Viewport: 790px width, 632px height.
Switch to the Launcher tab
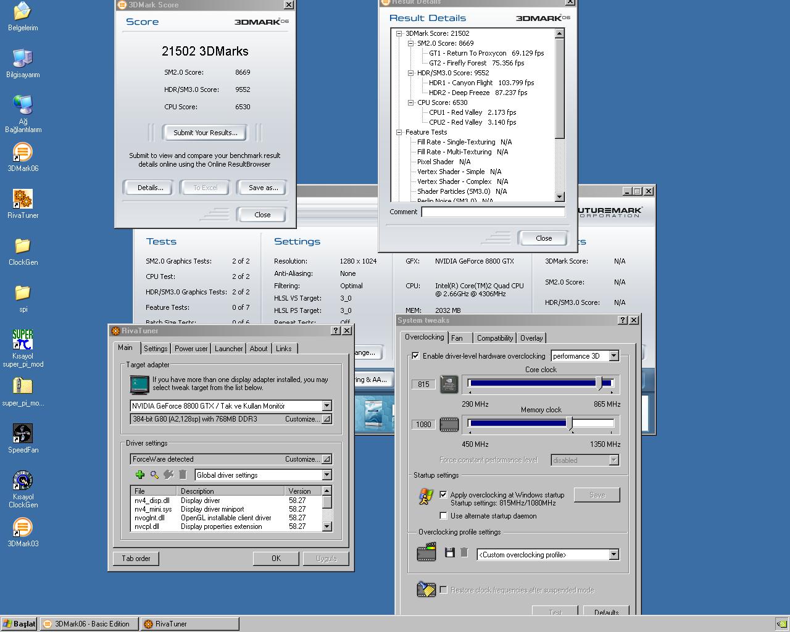[x=228, y=349]
